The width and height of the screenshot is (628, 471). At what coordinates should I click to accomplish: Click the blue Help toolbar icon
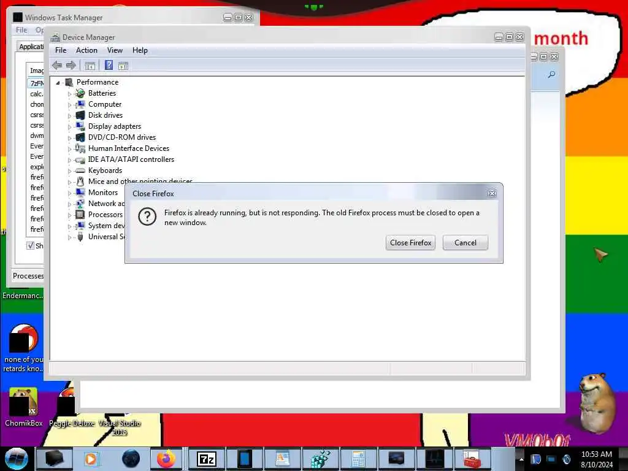pyautogui.click(x=109, y=65)
